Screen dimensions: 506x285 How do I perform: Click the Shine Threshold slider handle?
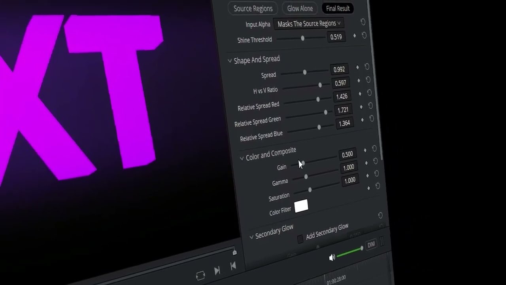tap(303, 38)
